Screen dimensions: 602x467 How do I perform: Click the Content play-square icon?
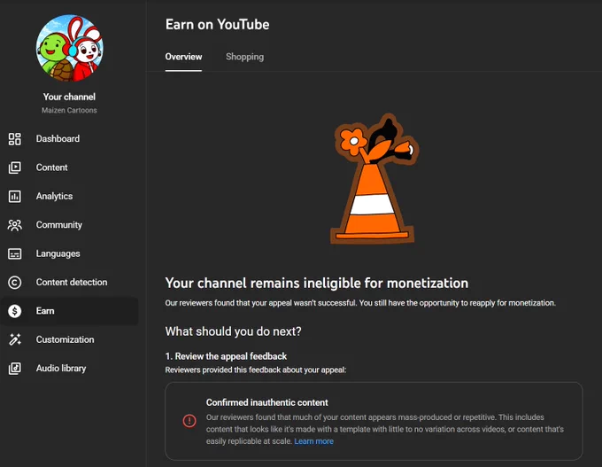[x=14, y=167]
